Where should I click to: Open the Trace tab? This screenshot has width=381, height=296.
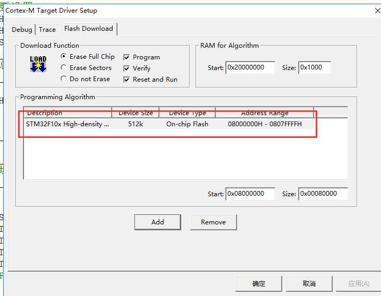(47, 30)
